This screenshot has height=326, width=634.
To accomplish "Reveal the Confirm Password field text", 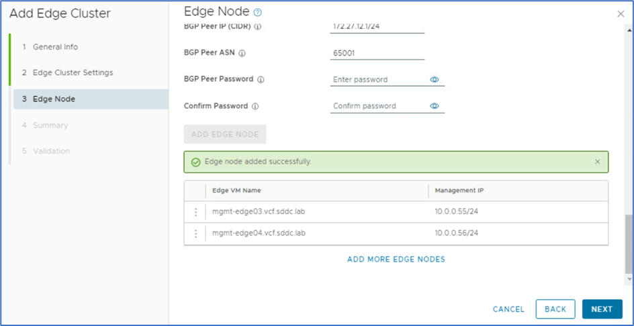I will coord(435,106).
